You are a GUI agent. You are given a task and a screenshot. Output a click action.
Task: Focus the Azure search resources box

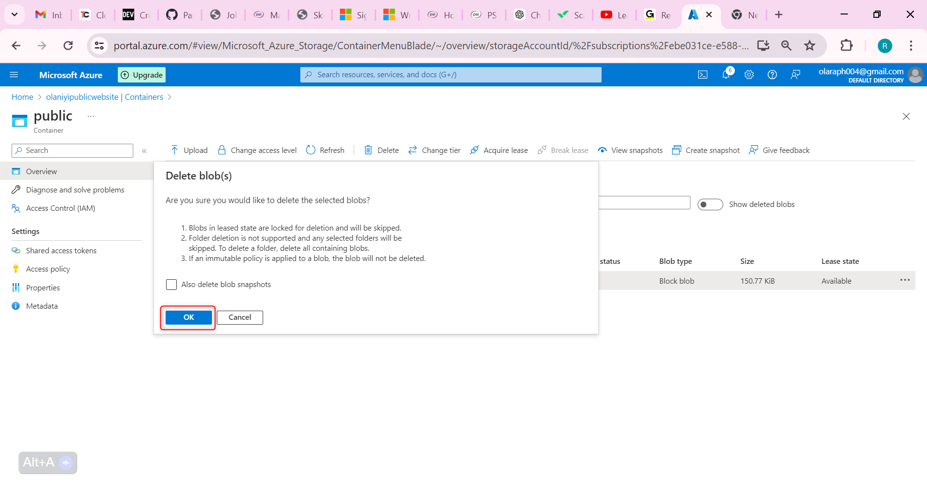[451, 75]
